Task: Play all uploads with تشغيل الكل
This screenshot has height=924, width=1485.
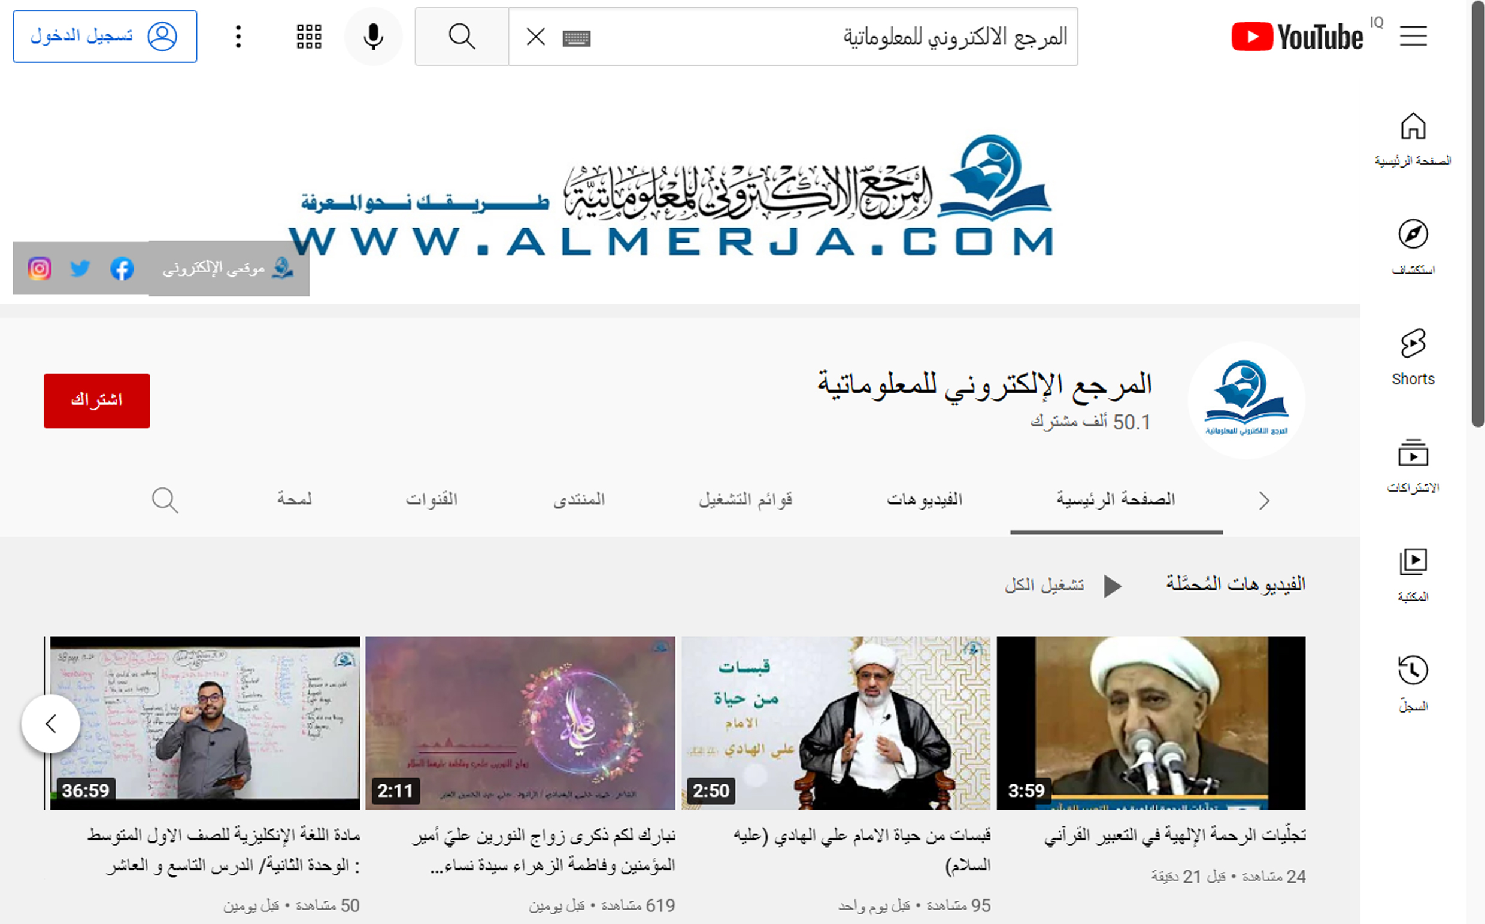Action: click(1063, 586)
